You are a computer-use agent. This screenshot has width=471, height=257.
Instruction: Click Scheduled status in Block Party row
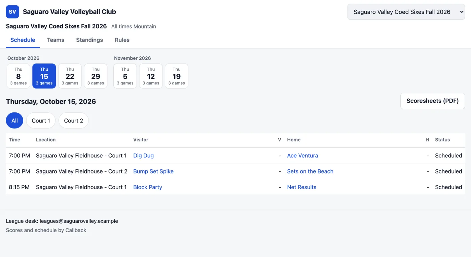pos(448,187)
